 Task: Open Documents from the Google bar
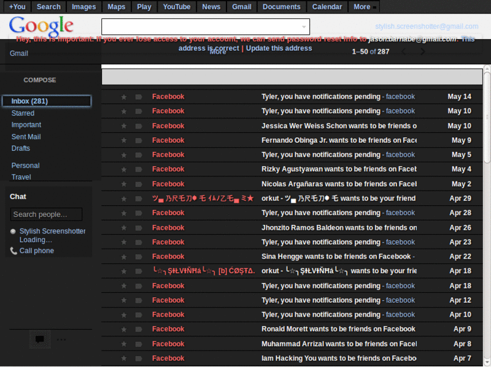pos(282,7)
